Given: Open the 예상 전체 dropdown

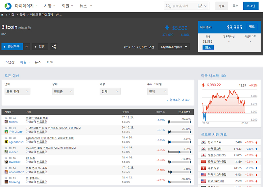Looking at the screenshot, I should [110, 91].
